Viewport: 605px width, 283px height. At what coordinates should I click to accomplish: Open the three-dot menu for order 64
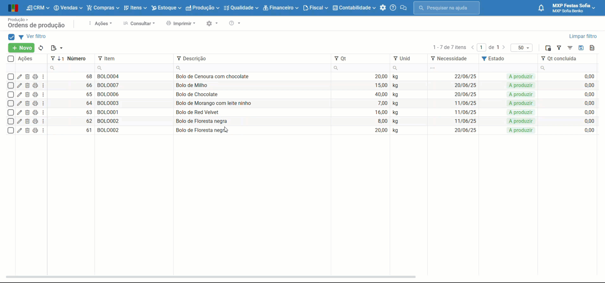click(x=43, y=103)
